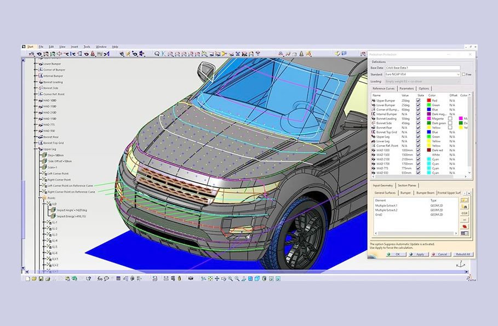This screenshot has width=498, height=326.
Task: Check the Bonnet Leading offset checkbox
Action: tap(450, 118)
